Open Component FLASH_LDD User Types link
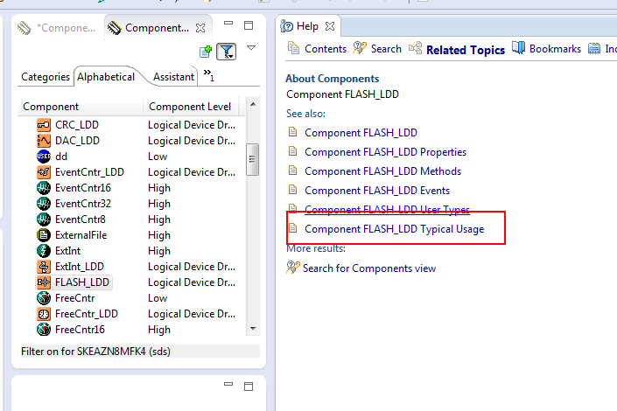 387,209
